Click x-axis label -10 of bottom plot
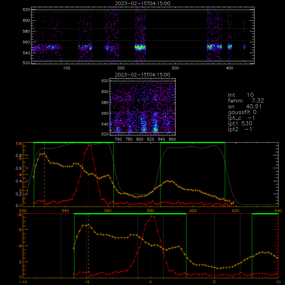The width and height of the screenshot is (285, 285). pos(23,282)
